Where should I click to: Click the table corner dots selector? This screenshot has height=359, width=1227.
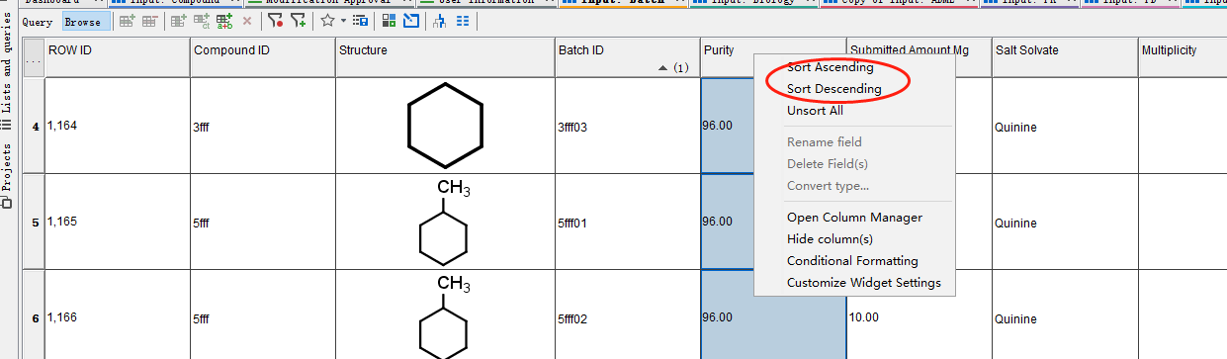coord(33,58)
